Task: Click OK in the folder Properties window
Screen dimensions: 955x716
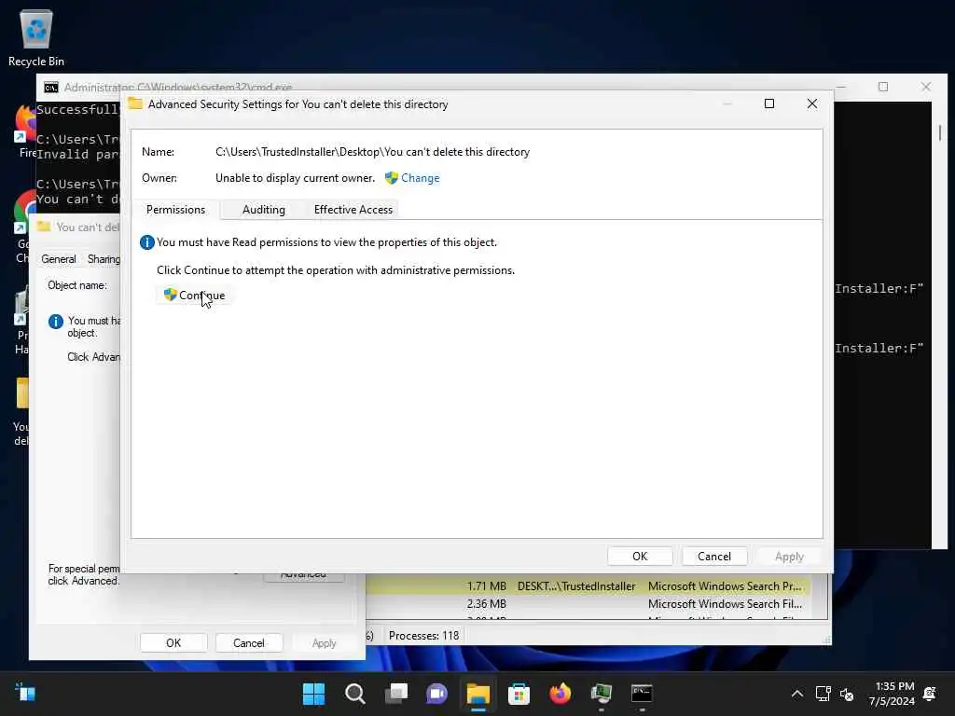Action: click(x=173, y=643)
